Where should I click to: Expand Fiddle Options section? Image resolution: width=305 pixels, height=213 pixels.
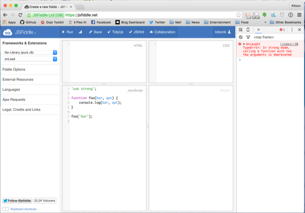pos(14,69)
